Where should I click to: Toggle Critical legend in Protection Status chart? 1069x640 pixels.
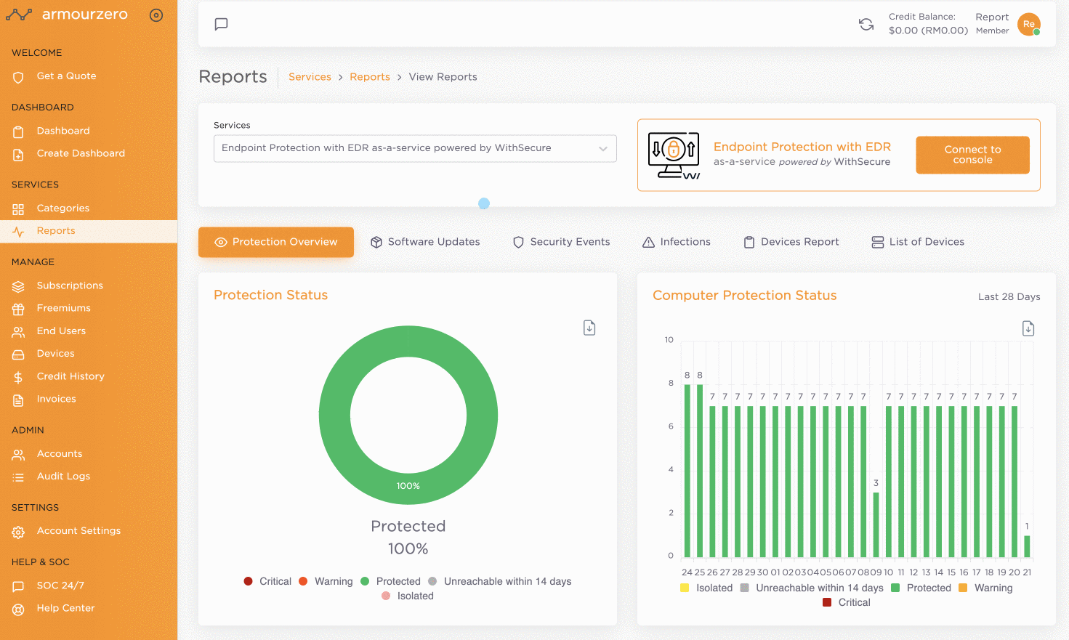[267, 581]
